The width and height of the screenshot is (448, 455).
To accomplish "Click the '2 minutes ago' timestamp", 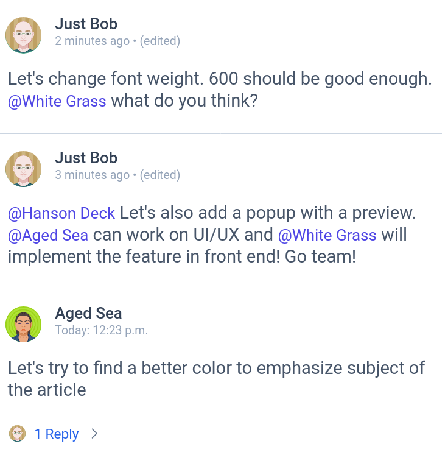I will coord(92,41).
